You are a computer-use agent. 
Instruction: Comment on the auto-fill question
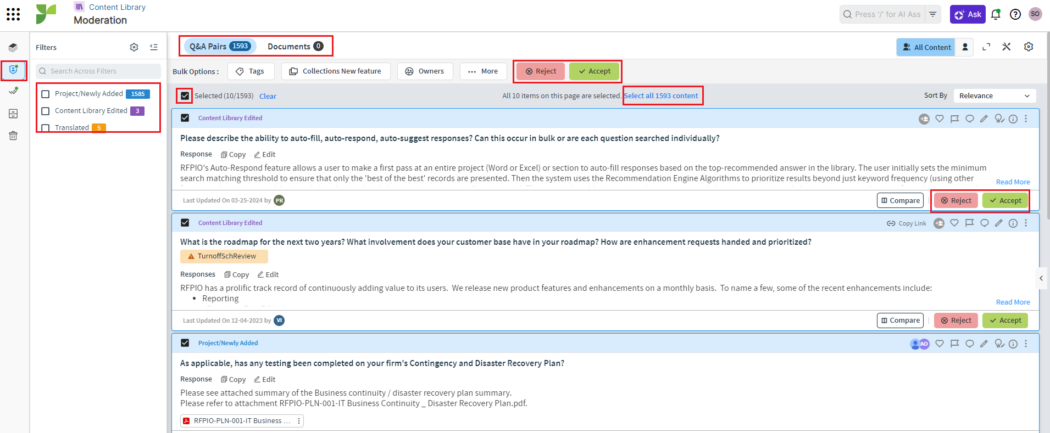point(970,119)
